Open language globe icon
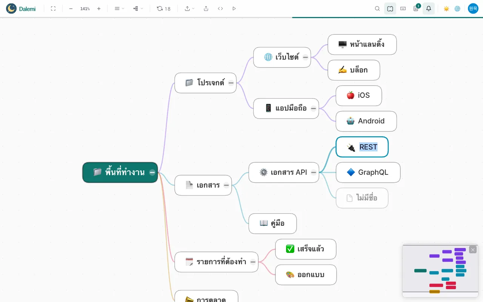 [x=457, y=8]
